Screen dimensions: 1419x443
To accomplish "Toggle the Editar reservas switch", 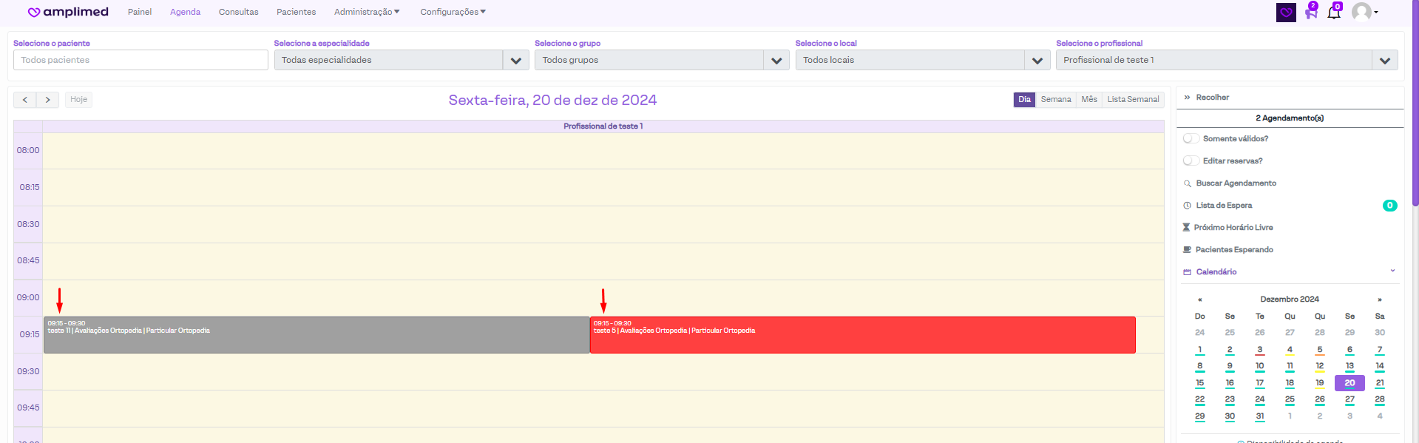I will point(1191,161).
